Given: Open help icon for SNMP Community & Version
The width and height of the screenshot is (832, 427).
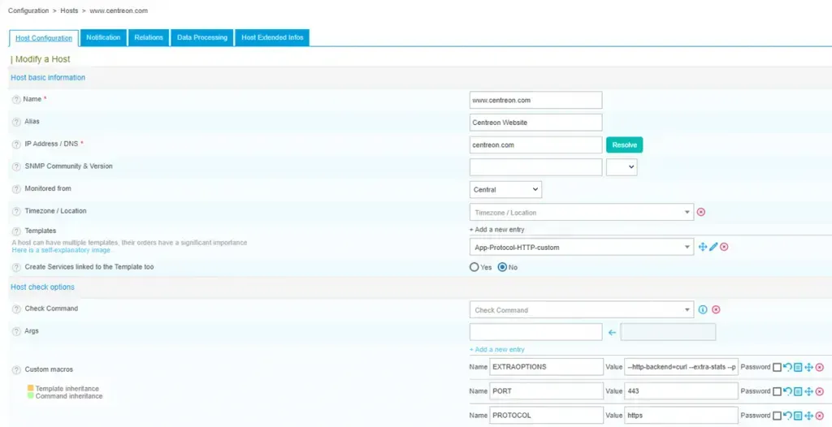Looking at the screenshot, I should tap(16, 166).
